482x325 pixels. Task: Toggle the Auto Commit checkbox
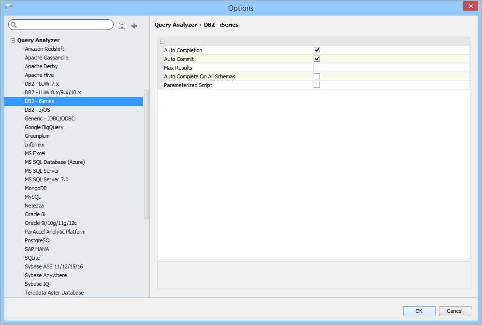tap(317, 59)
